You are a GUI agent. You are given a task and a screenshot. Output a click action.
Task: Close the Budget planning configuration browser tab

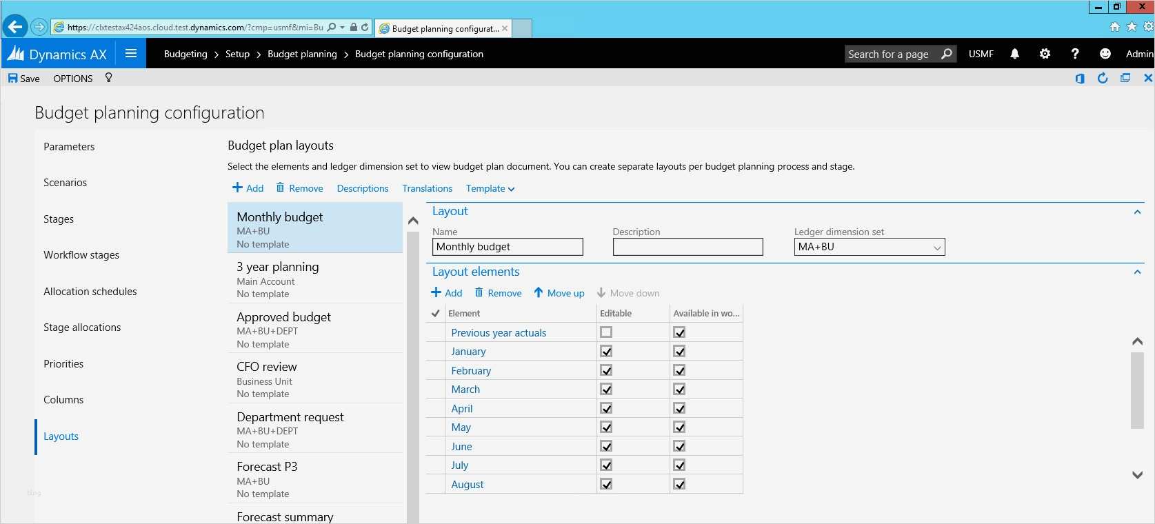pyautogui.click(x=505, y=28)
